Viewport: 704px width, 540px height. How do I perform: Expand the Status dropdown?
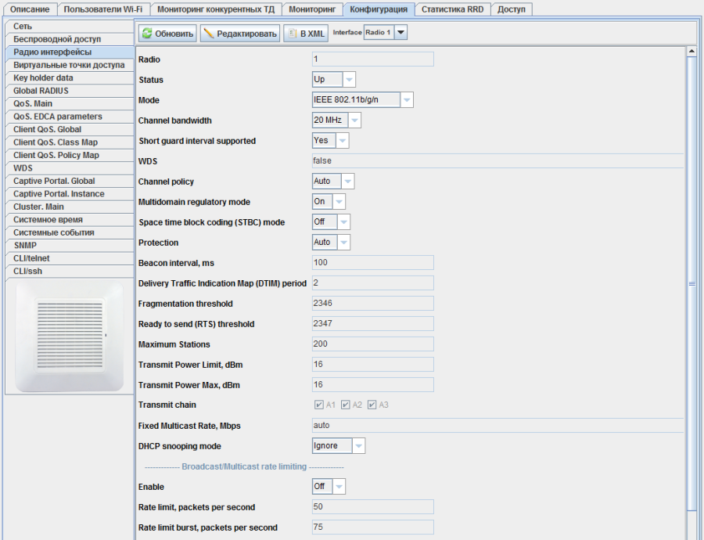pyautogui.click(x=333, y=80)
